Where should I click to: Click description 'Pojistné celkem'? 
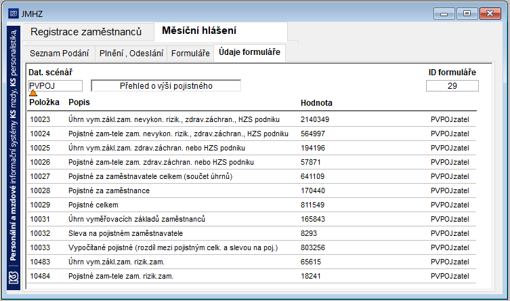pos(93,205)
